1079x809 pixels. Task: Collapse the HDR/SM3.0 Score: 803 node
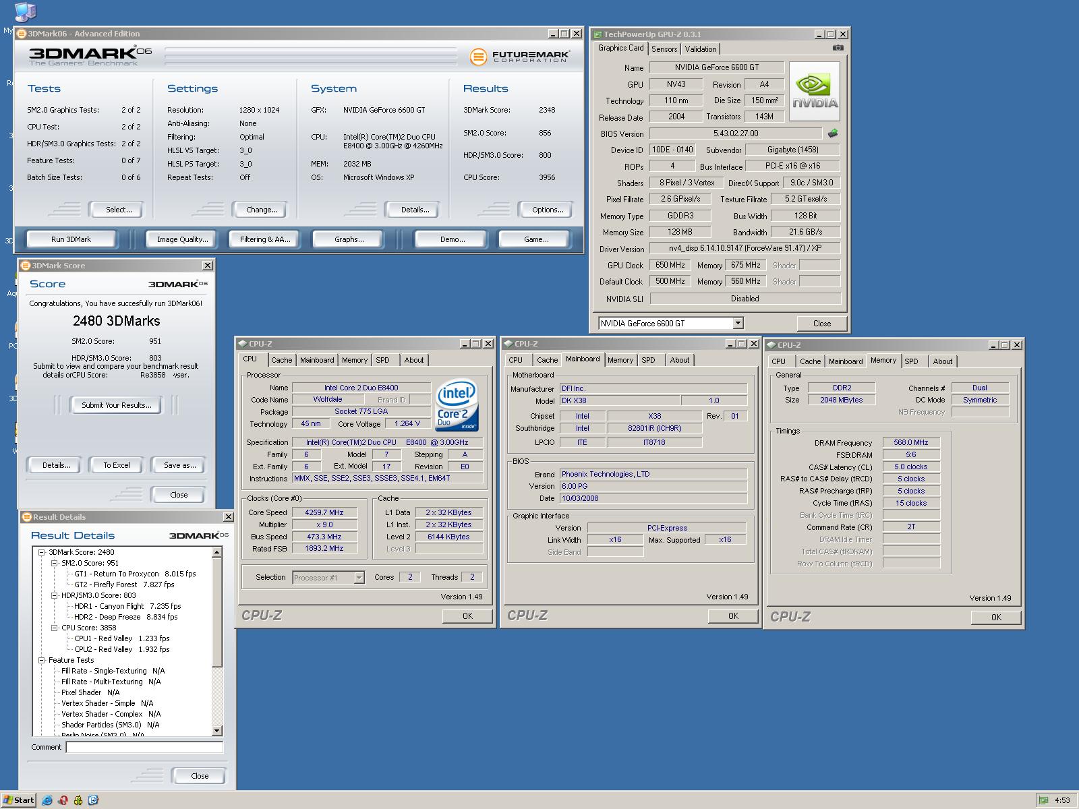point(55,595)
